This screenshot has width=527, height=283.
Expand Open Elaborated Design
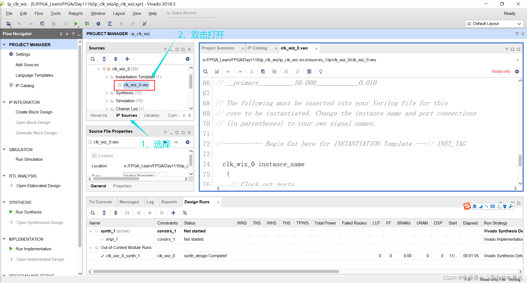[11, 186]
